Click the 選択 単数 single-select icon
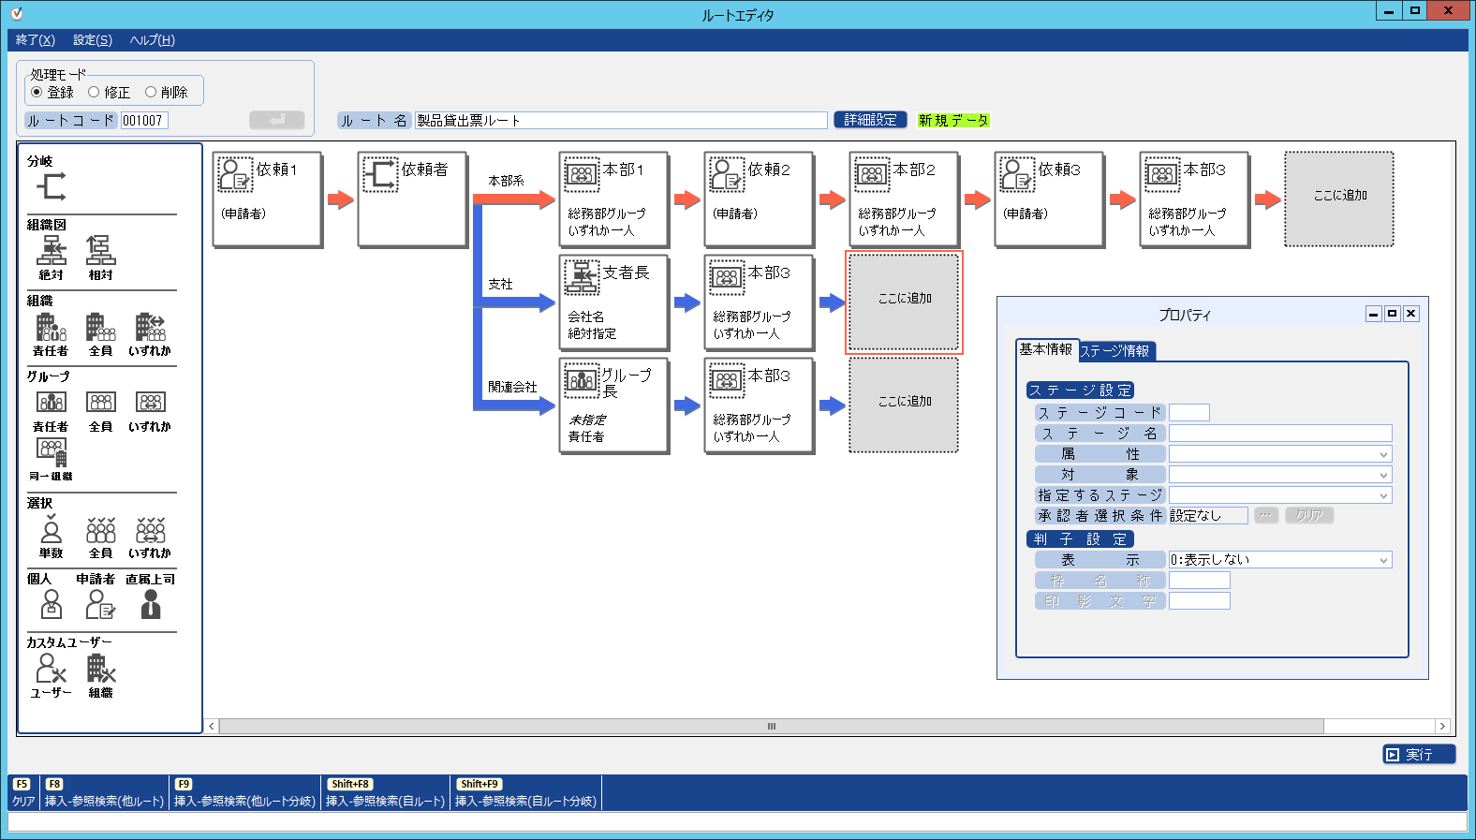Image resolution: width=1476 pixels, height=840 pixels. (x=52, y=531)
